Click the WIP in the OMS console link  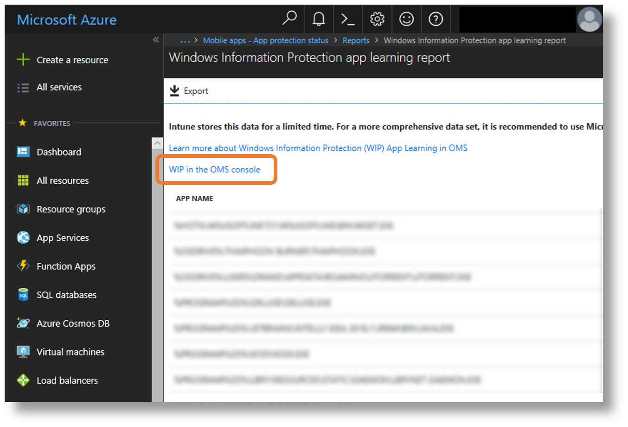[214, 169]
